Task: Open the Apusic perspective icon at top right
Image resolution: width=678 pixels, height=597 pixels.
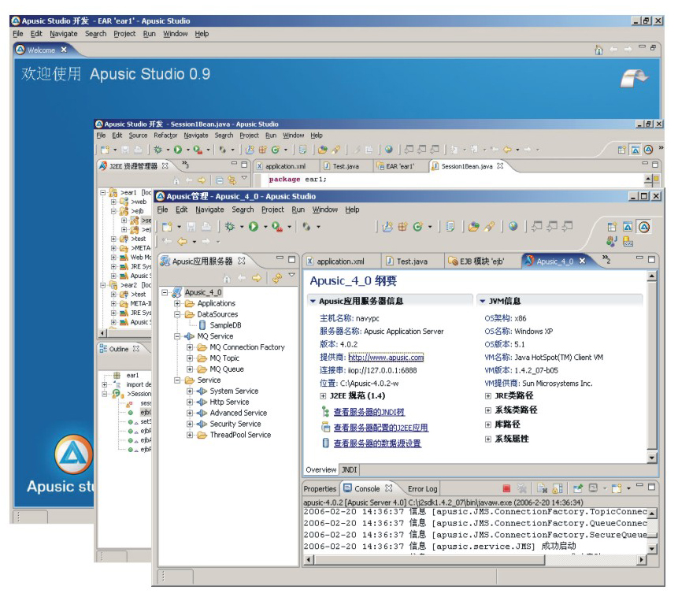Action: [644, 227]
